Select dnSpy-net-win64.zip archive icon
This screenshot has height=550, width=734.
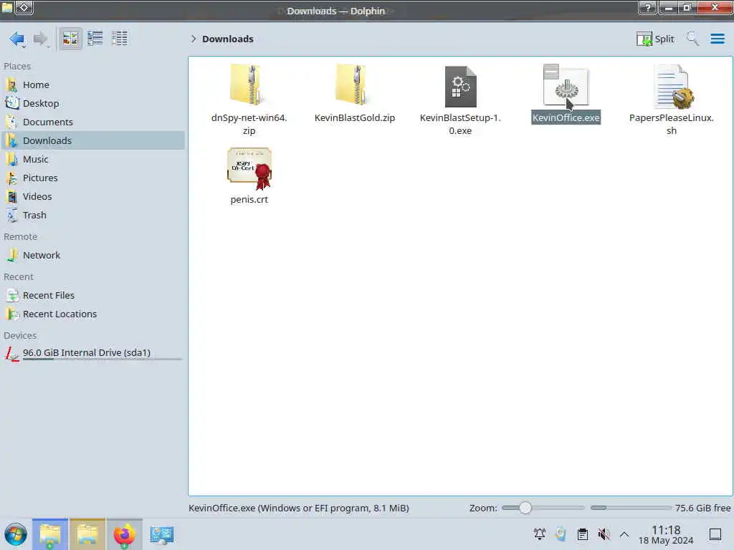click(249, 85)
